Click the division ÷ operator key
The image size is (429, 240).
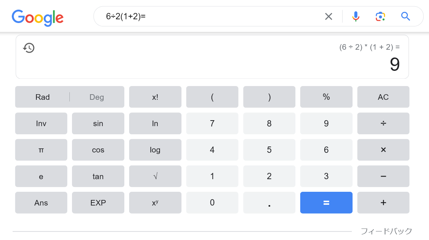[383, 124]
